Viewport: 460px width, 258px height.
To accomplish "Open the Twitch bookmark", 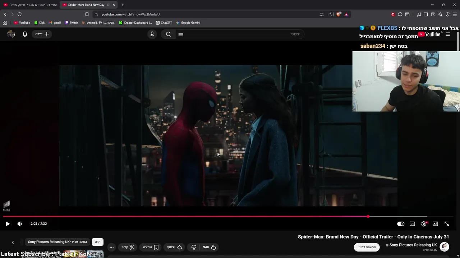I will (x=72, y=23).
